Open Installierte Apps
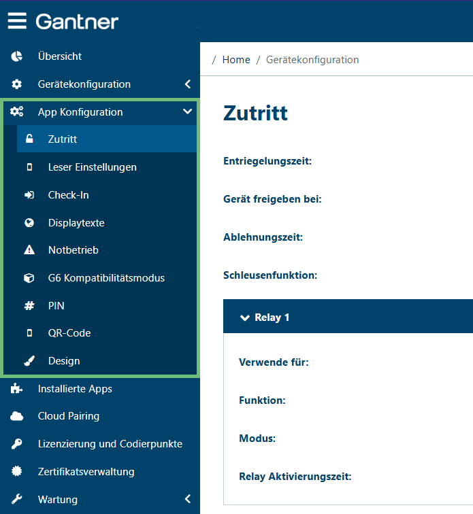Screen dimensions: 473x514 click(x=75, y=389)
